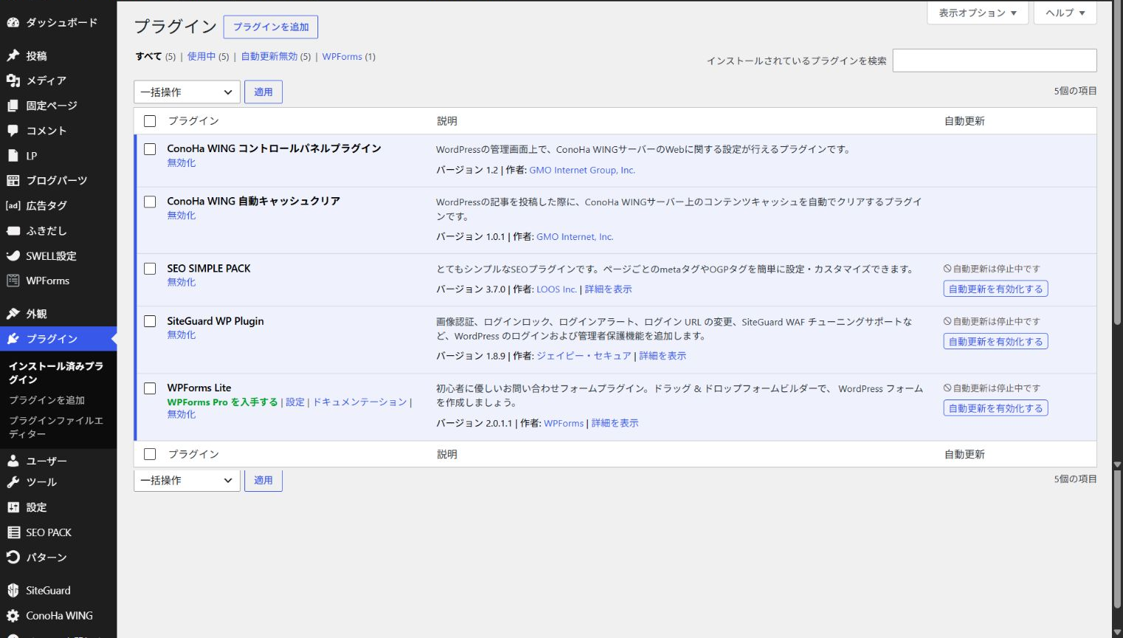The height and width of the screenshot is (638, 1123).
Task: Filter plugins by 使用中 (5)
Action: click(207, 56)
